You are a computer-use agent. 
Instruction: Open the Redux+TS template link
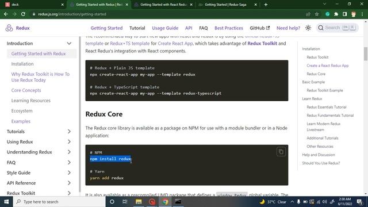129,44
